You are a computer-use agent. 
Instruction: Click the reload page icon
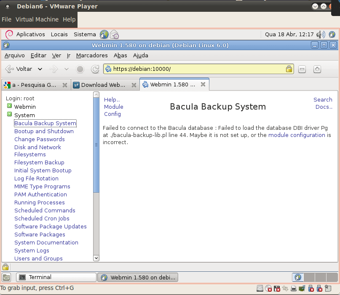(95, 69)
